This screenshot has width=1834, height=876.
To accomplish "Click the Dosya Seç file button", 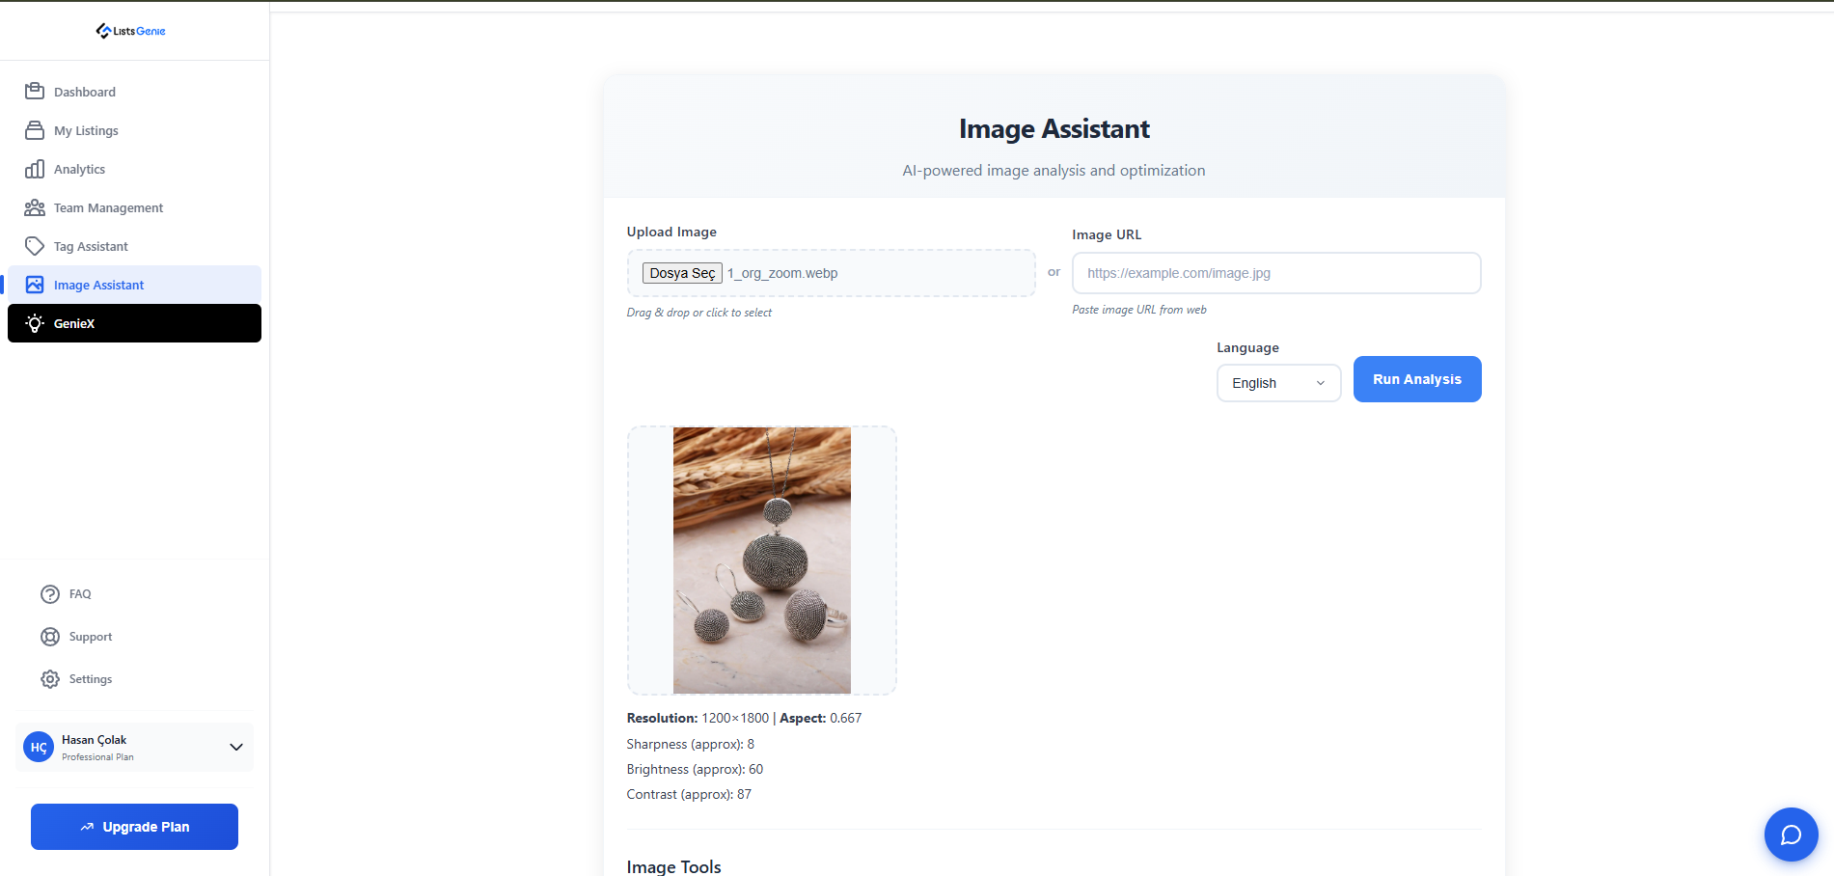I will click(x=682, y=273).
